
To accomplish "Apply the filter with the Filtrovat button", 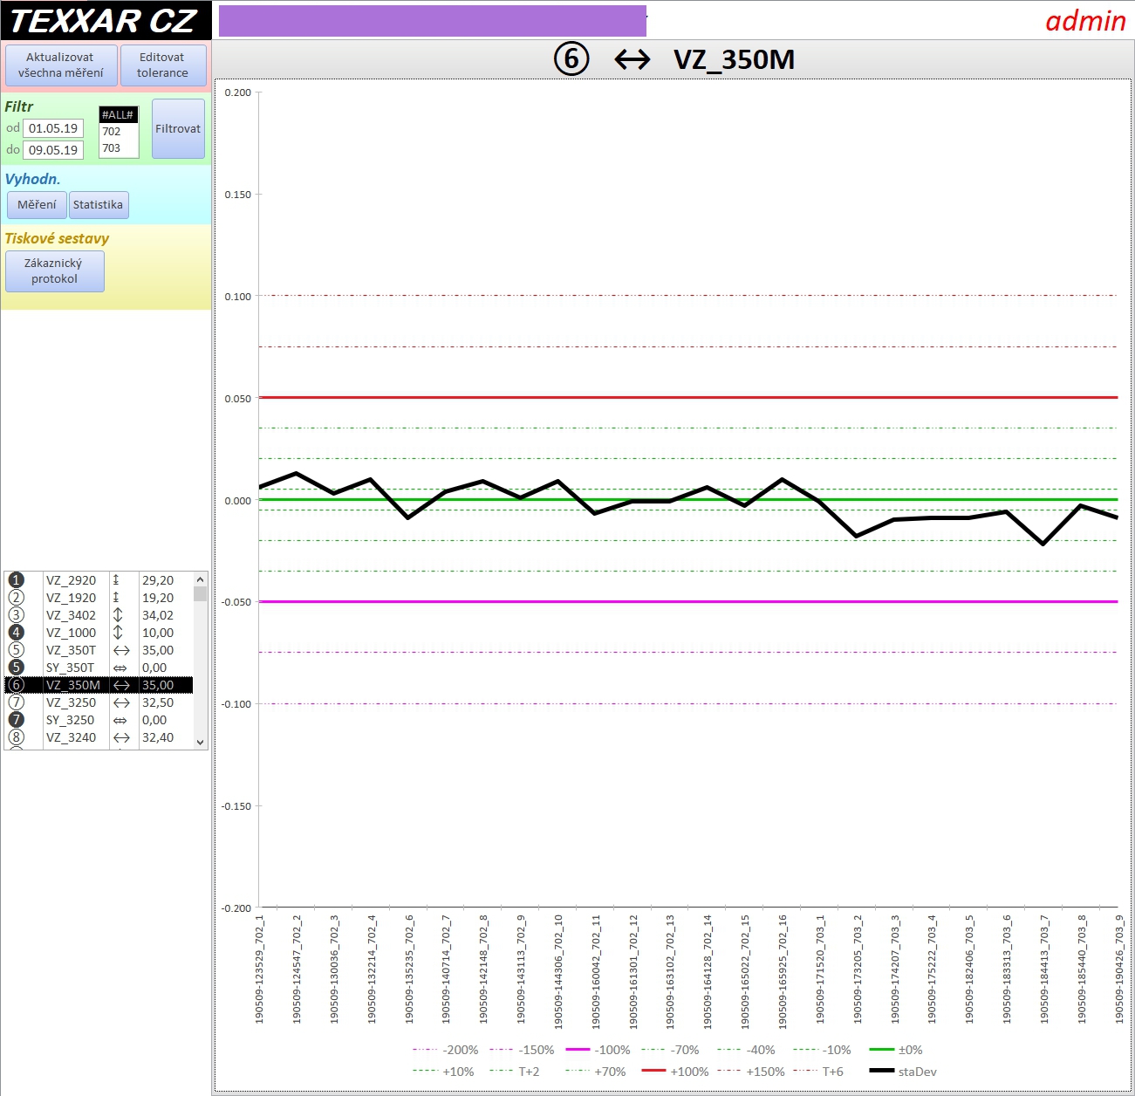I will (178, 128).
